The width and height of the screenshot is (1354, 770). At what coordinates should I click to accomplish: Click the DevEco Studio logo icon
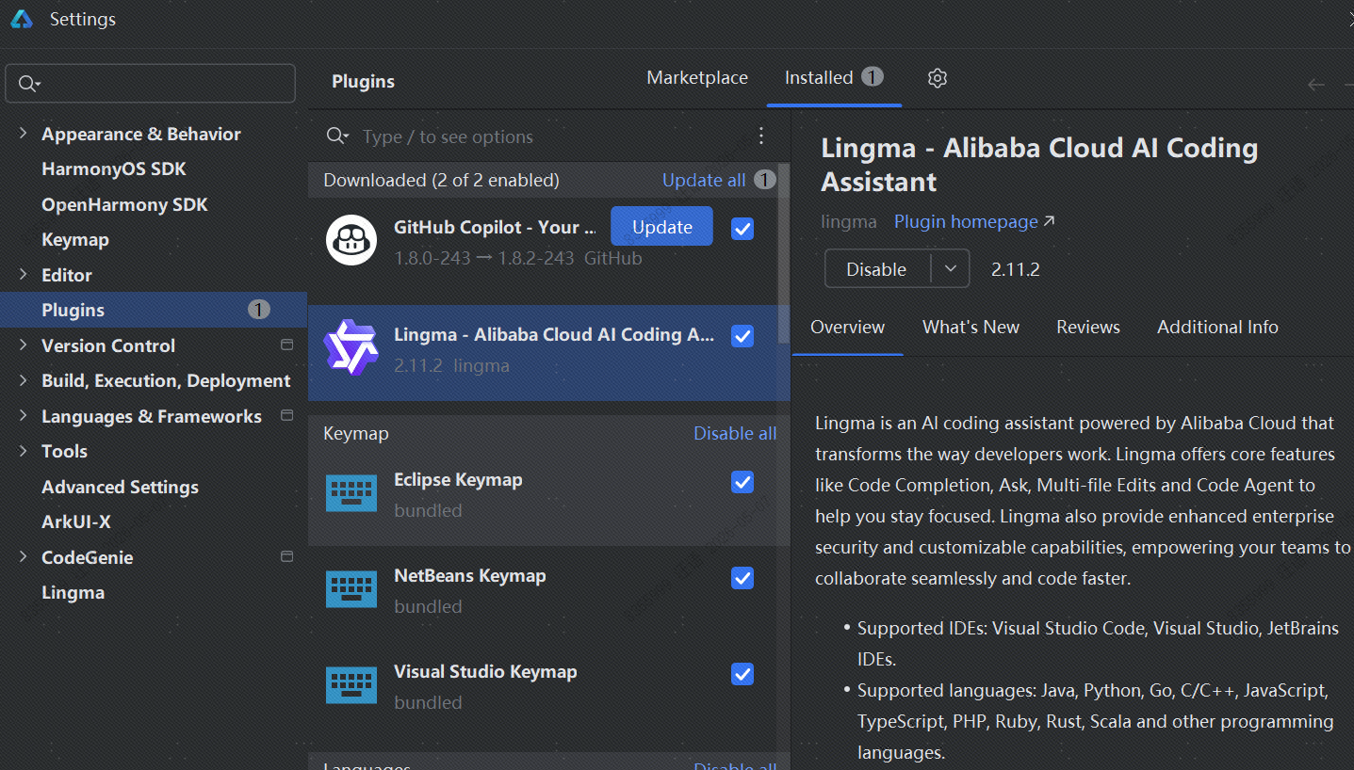(22, 19)
